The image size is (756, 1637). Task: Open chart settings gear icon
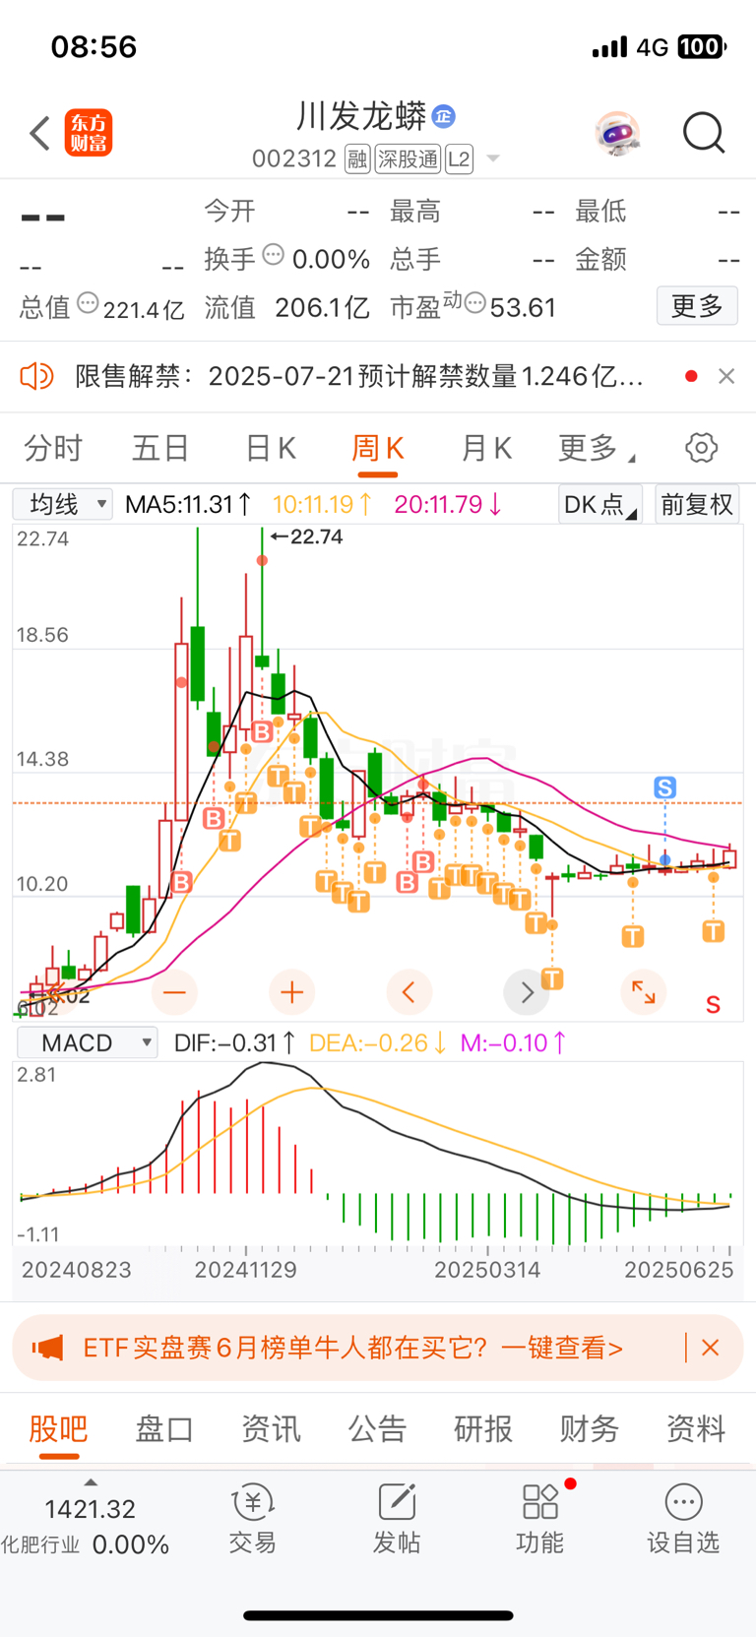pos(702,449)
